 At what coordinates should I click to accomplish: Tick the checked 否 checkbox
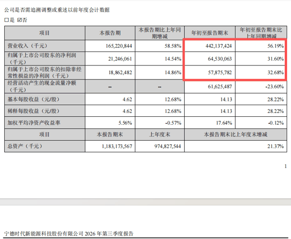19,20
